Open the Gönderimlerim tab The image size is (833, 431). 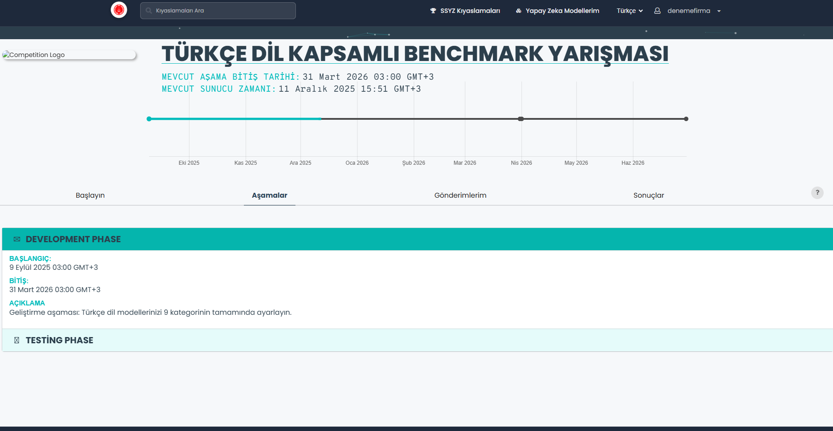click(460, 195)
